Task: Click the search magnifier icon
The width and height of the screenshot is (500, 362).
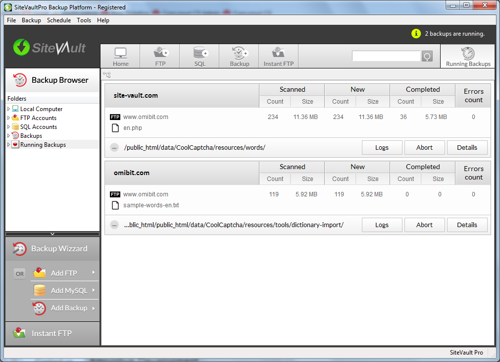Action: point(427,57)
